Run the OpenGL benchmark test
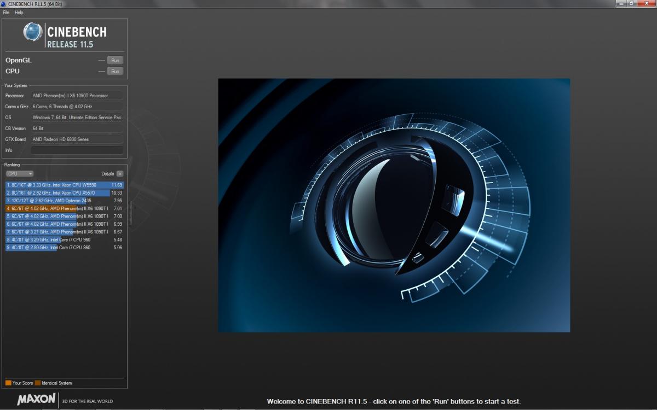Image resolution: width=657 pixels, height=410 pixels. (x=115, y=60)
